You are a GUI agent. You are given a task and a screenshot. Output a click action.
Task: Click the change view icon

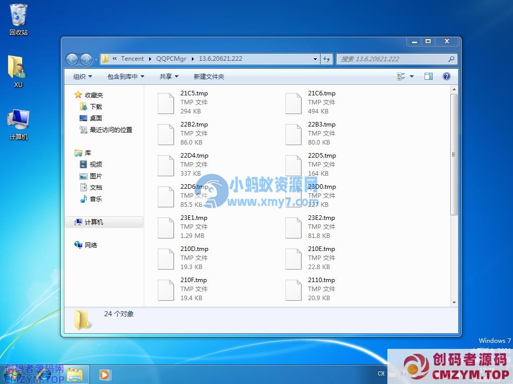pyautogui.click(x=401, y=76)
